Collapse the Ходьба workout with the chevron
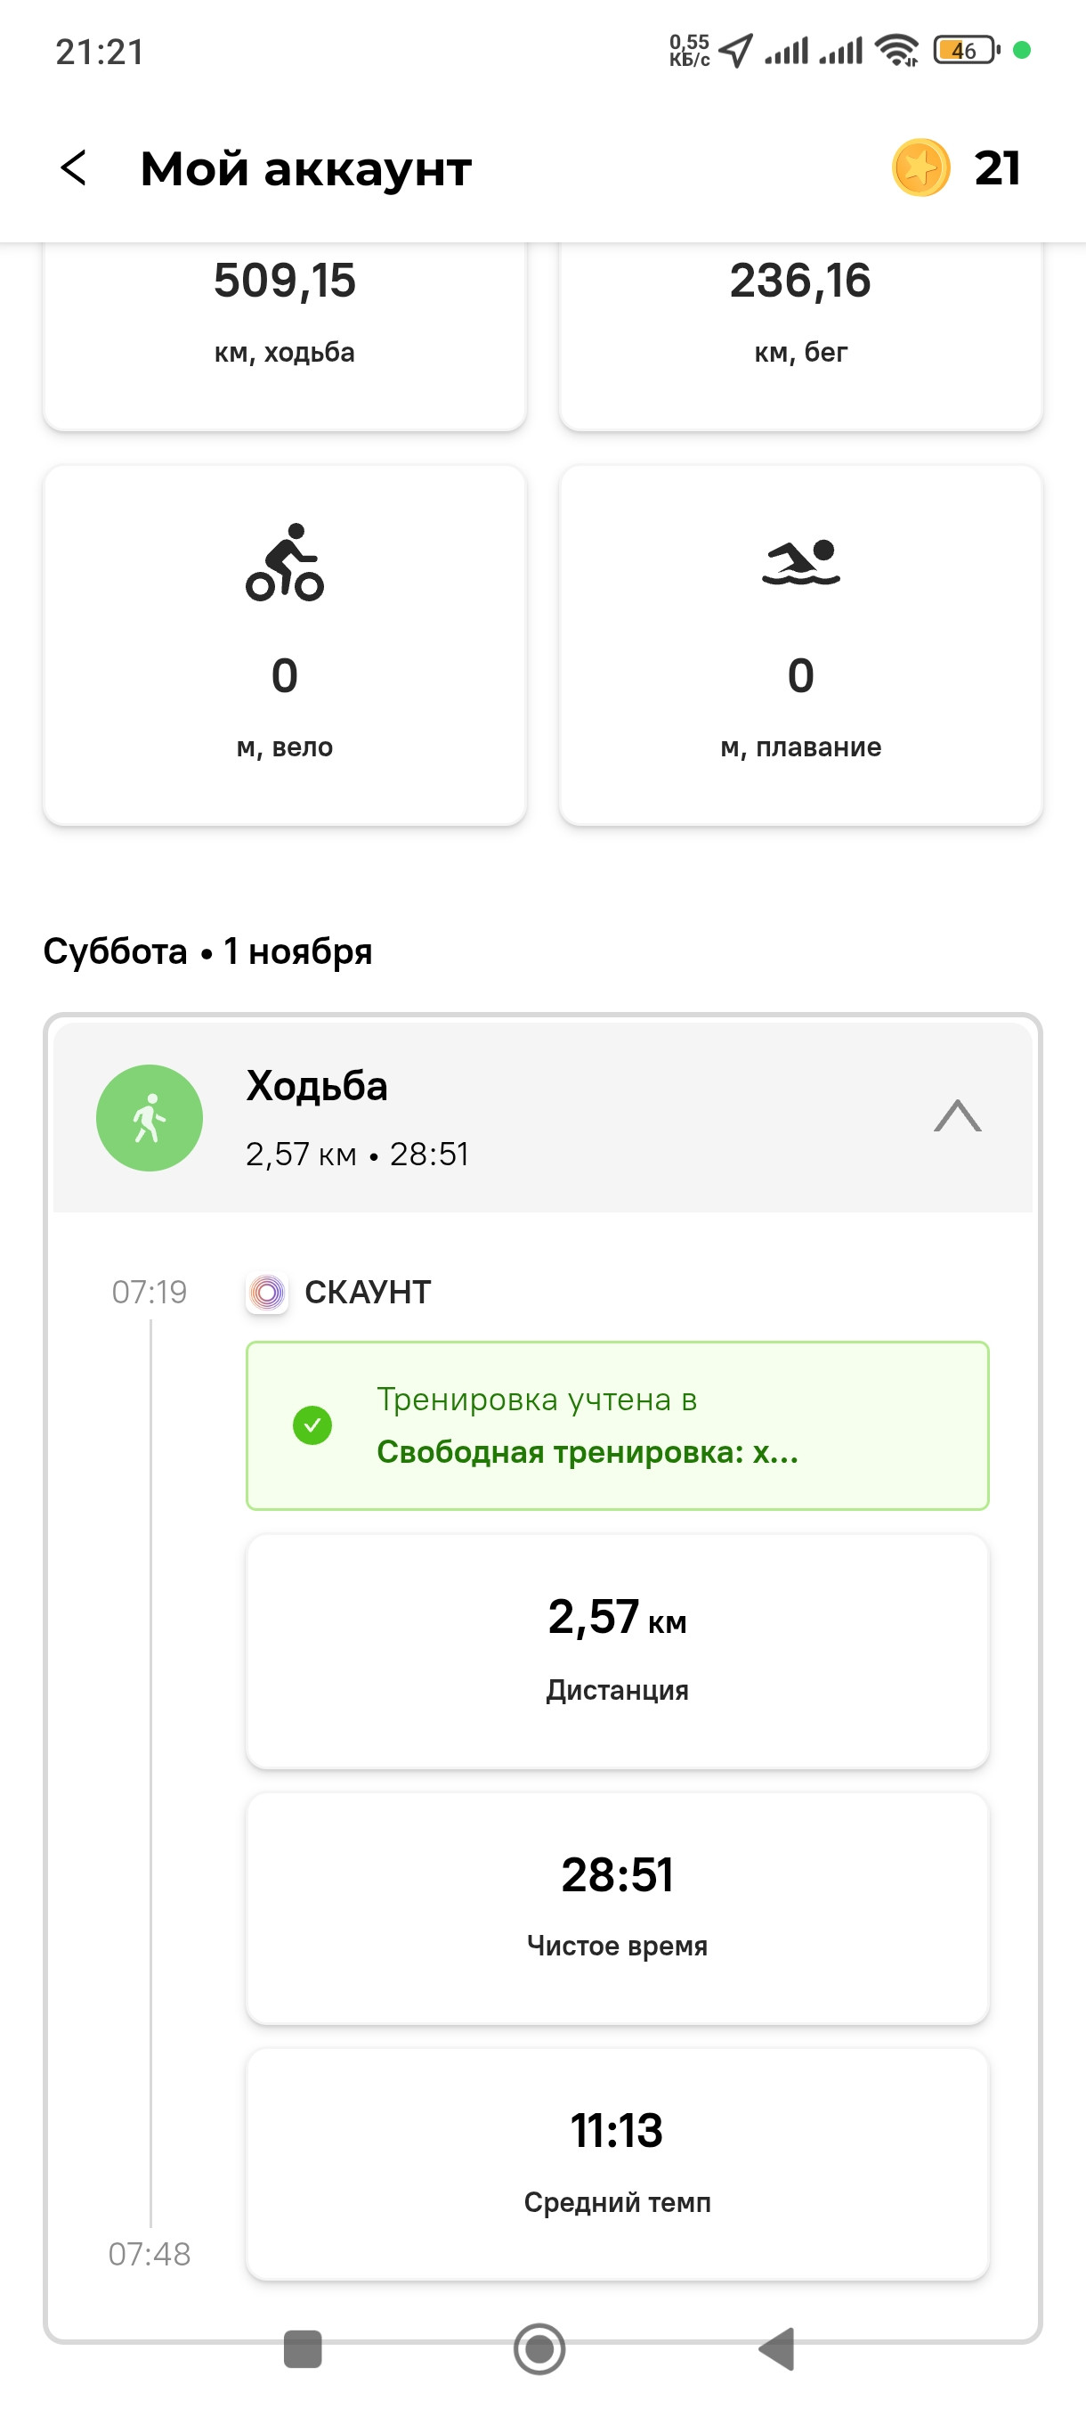 [x=958, y=1116]
